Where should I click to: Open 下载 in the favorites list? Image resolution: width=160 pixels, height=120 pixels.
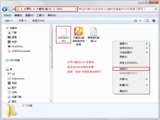click(12, 33)
